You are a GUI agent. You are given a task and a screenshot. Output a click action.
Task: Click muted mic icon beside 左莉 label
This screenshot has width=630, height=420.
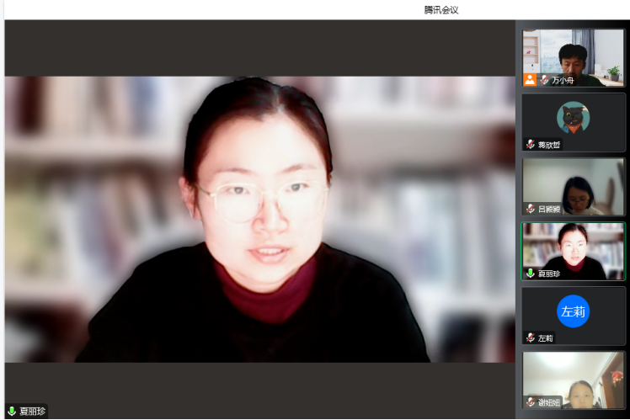tap(531, 338)
